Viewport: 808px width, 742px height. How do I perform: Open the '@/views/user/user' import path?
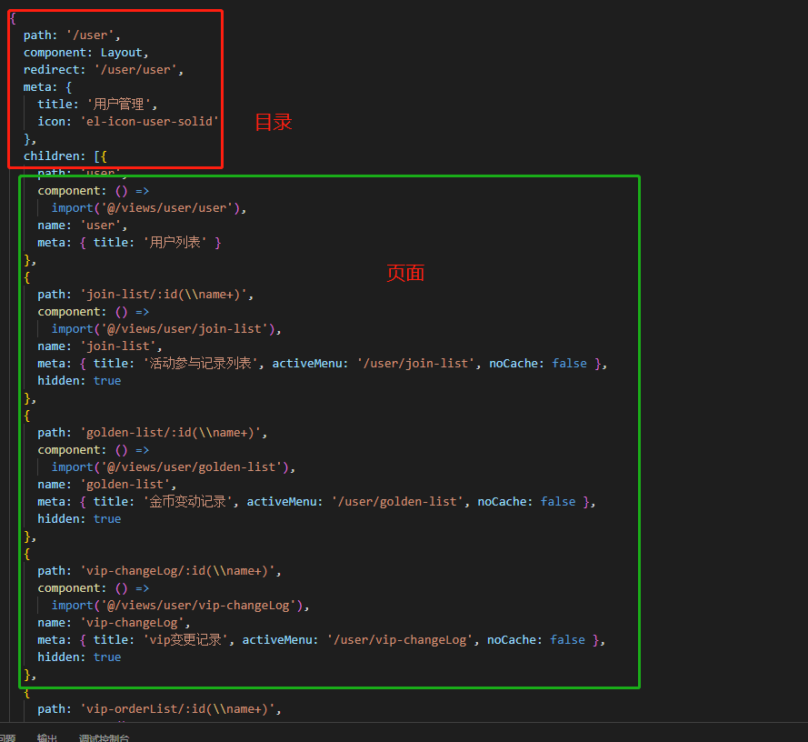click(x=173, y=207)
